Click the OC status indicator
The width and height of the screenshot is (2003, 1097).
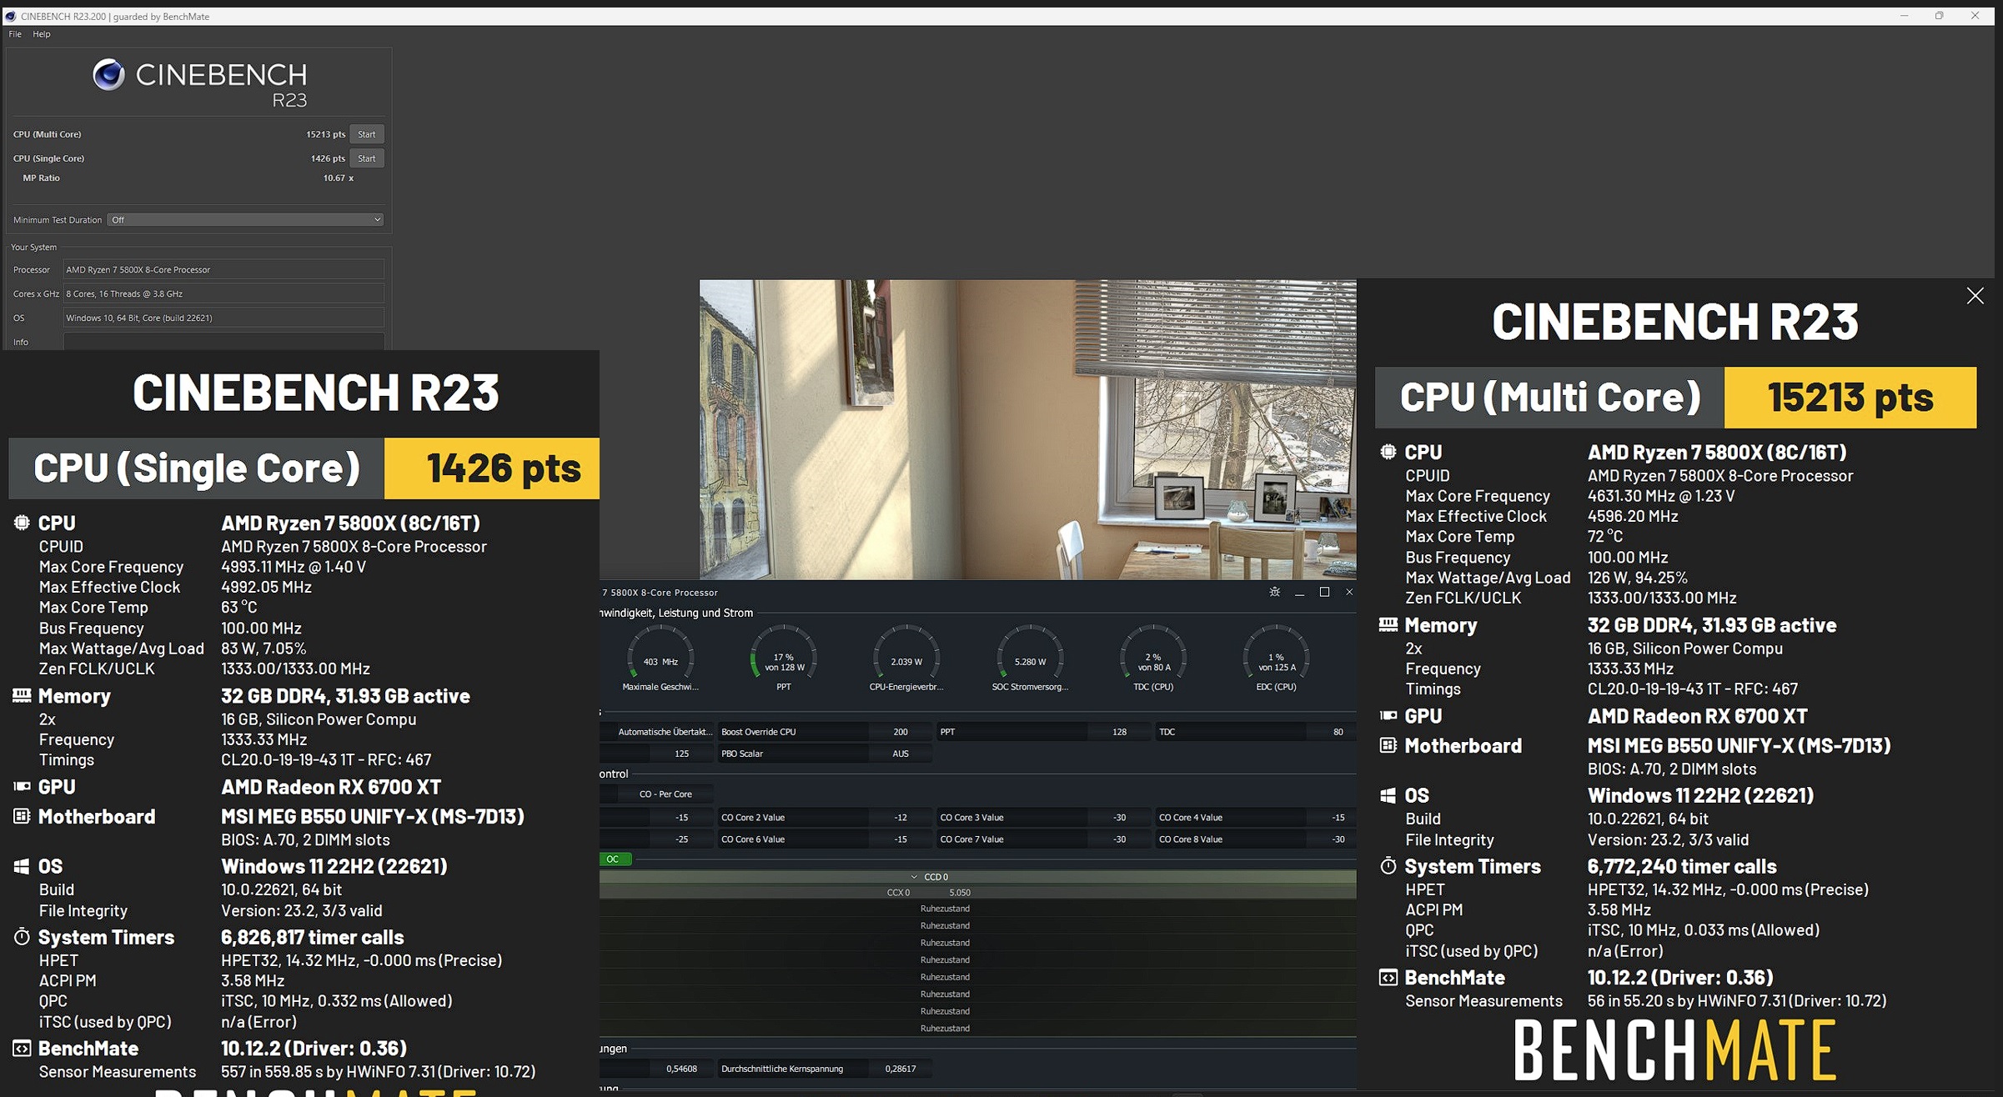614,859
